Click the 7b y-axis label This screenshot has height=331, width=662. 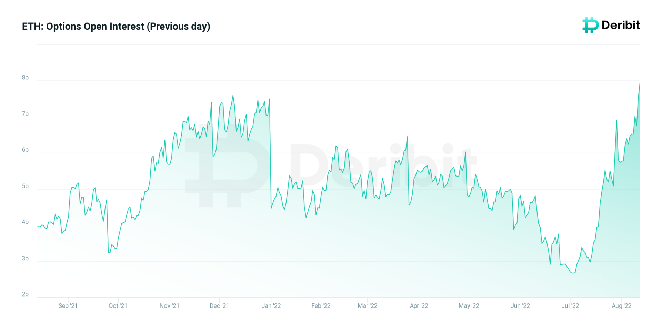tap(25, 114)
